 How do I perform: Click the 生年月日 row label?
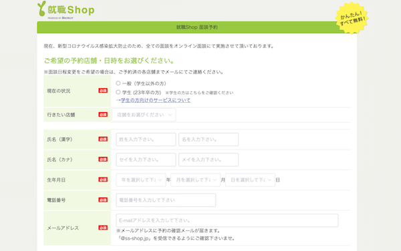pyautogui.click(x=56, y=180)
